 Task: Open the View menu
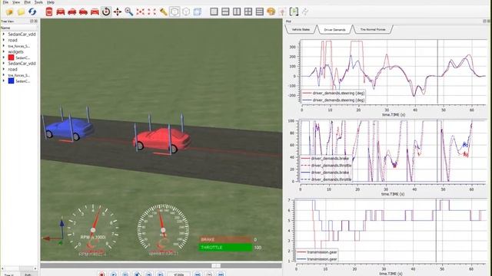[16, 2]
